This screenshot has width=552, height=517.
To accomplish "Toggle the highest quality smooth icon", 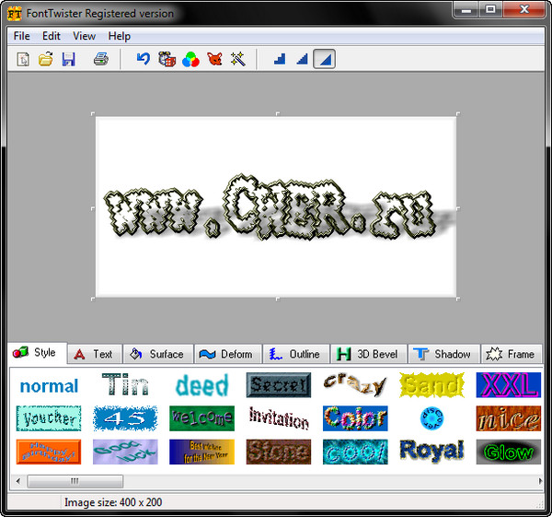I will pos(324,59).
